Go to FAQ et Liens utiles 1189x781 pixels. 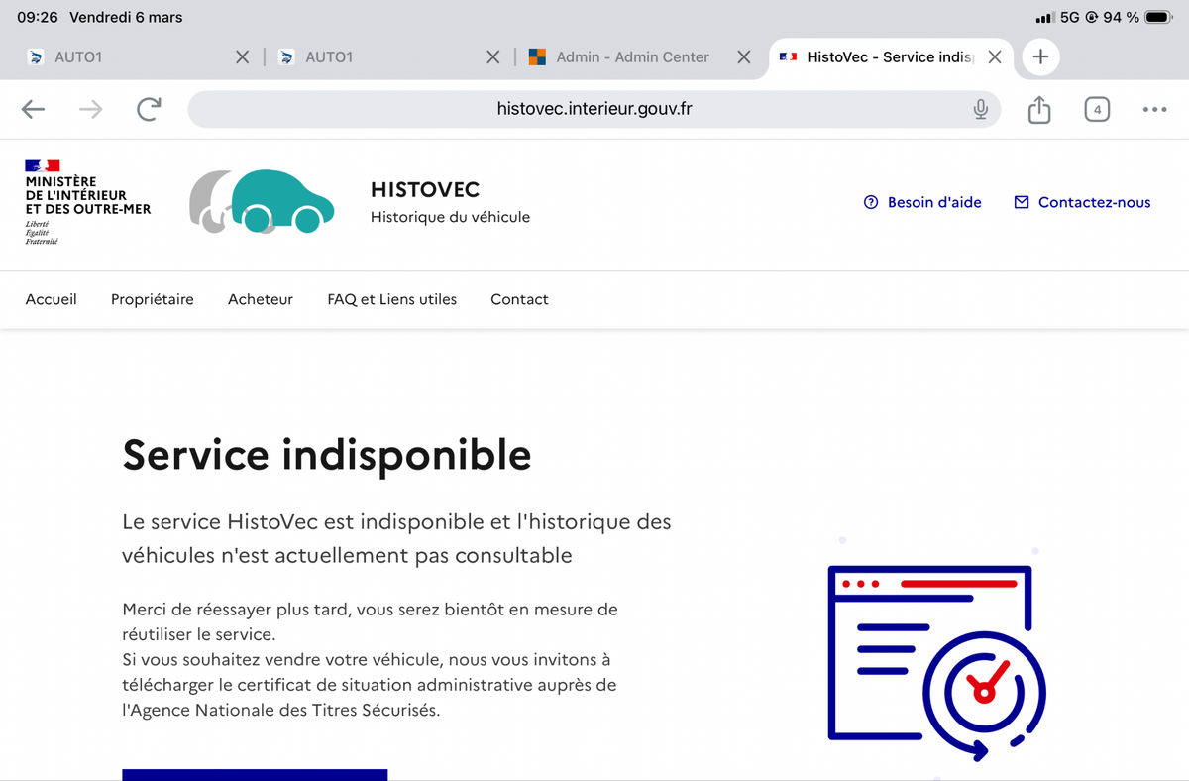pyautogui.click(x=391, y=299)
